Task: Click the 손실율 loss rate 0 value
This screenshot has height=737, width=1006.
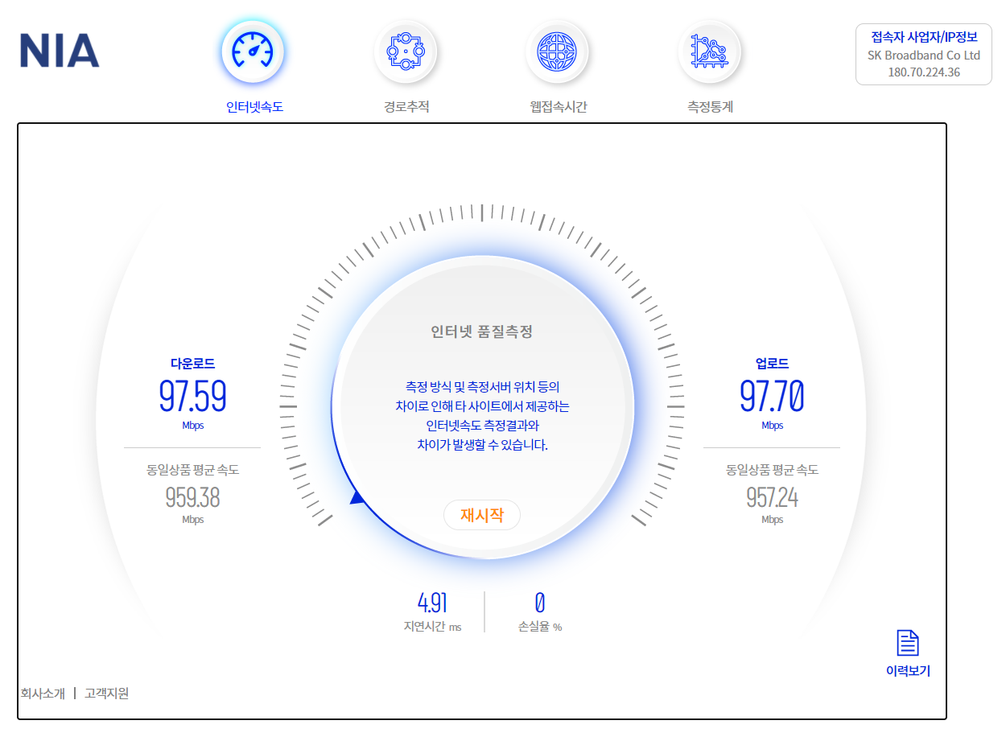Action: coord(540,602)
